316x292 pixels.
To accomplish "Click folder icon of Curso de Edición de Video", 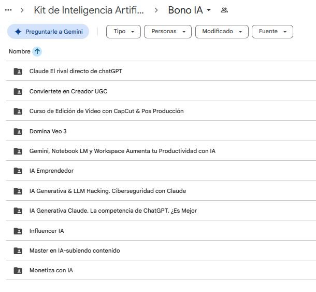I will click(x=18, y=111).
